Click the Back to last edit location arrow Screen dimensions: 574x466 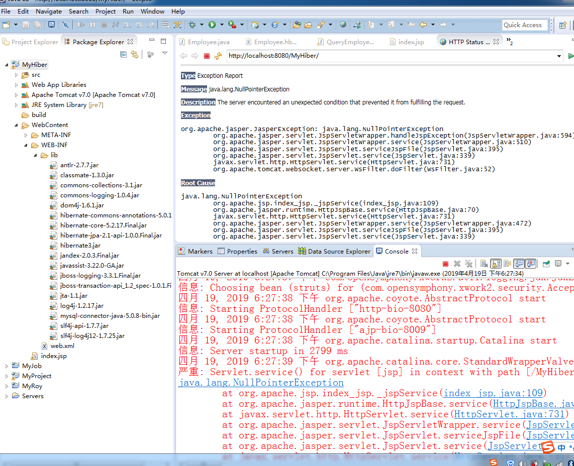[411, 25]
